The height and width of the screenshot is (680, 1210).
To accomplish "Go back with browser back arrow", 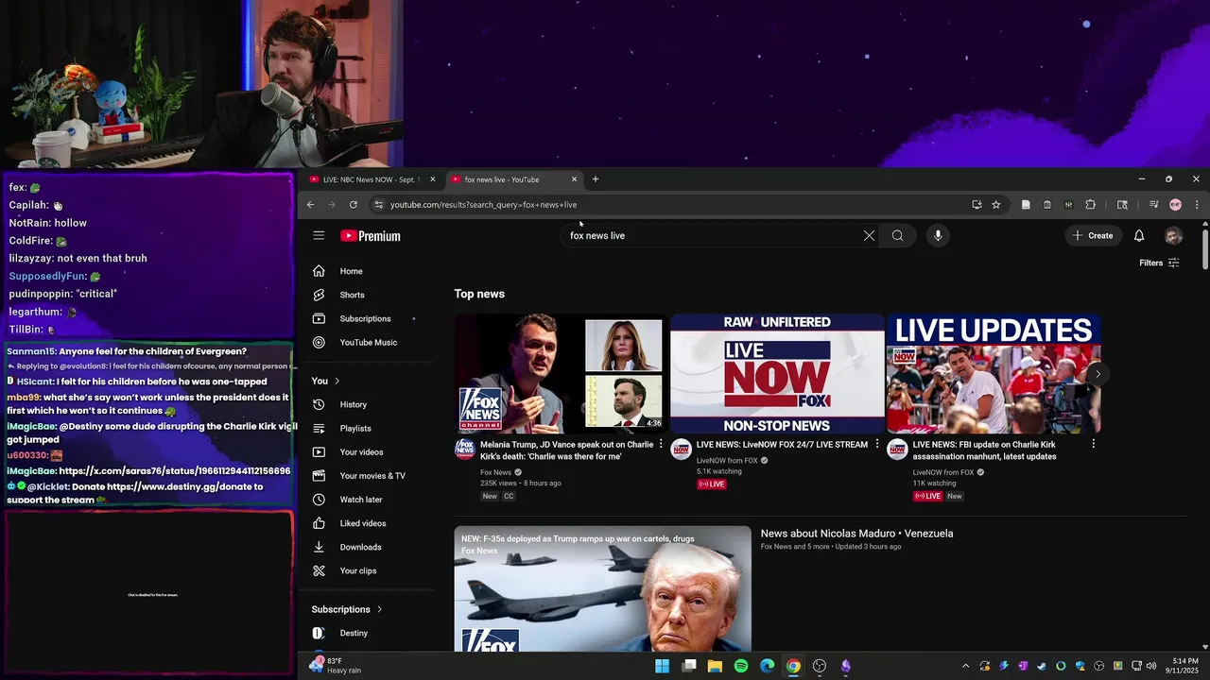I will (310, 205).
